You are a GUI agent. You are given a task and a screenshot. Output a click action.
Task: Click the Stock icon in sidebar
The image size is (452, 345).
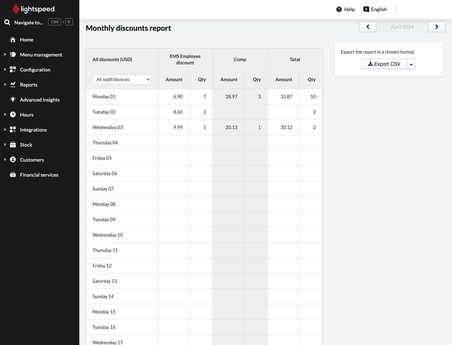tap(13, 144)
